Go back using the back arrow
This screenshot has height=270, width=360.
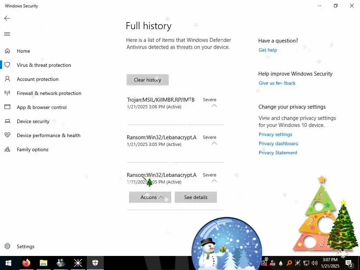[7, 18]
